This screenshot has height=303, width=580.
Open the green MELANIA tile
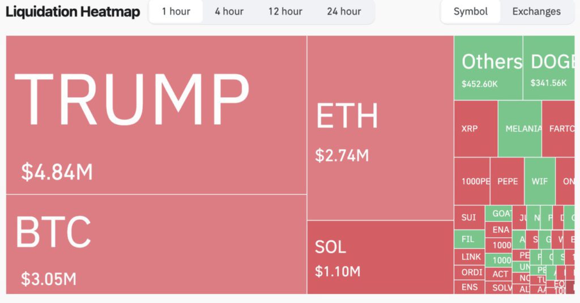(x=520, y=129)
